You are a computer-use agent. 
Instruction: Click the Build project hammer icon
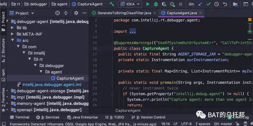click(x=112, y=4)
